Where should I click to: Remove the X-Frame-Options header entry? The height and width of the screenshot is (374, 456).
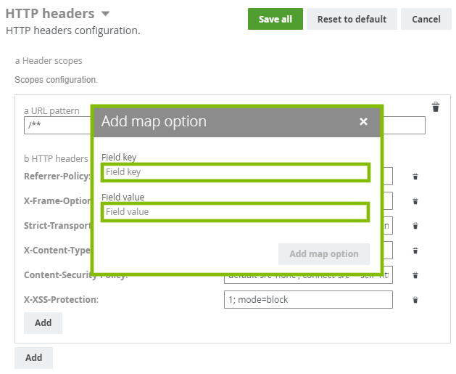[x=415, y=201]
